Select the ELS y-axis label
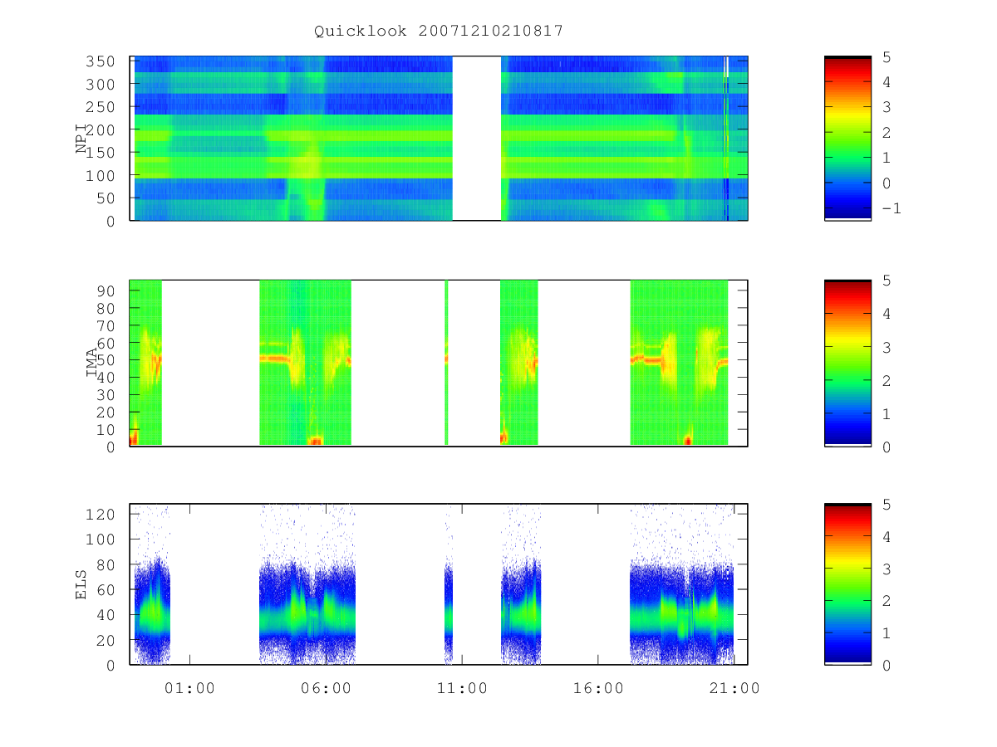This screenshot has width=997, height=747. 81,584
